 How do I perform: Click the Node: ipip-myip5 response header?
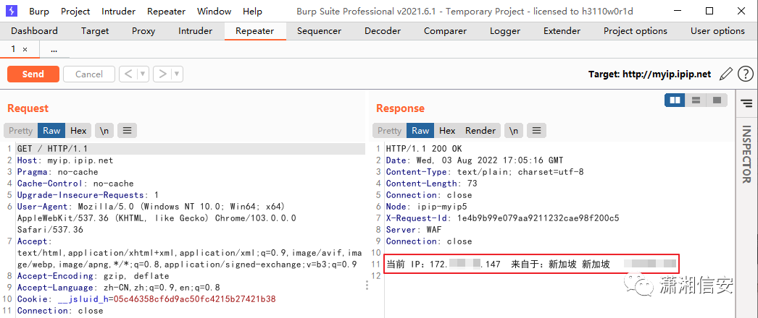point(426,207)
